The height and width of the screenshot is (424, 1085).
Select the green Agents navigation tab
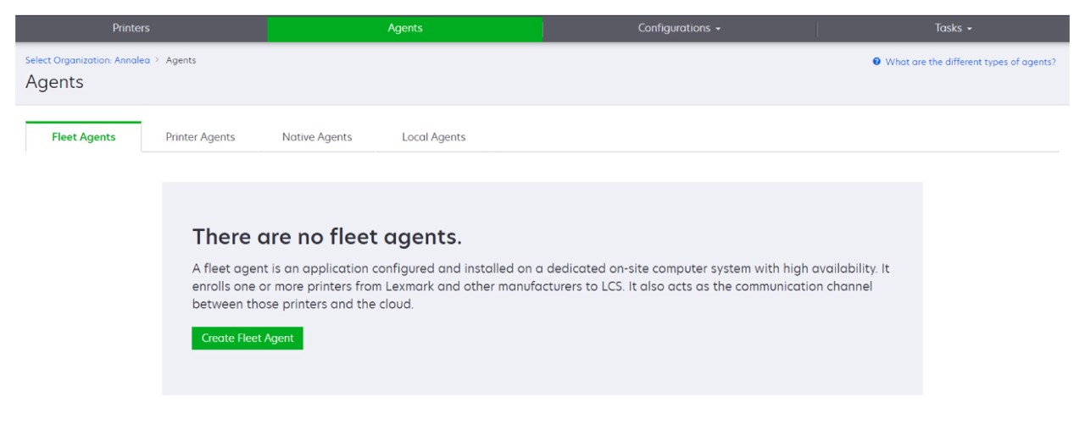[x=405, y=29]
